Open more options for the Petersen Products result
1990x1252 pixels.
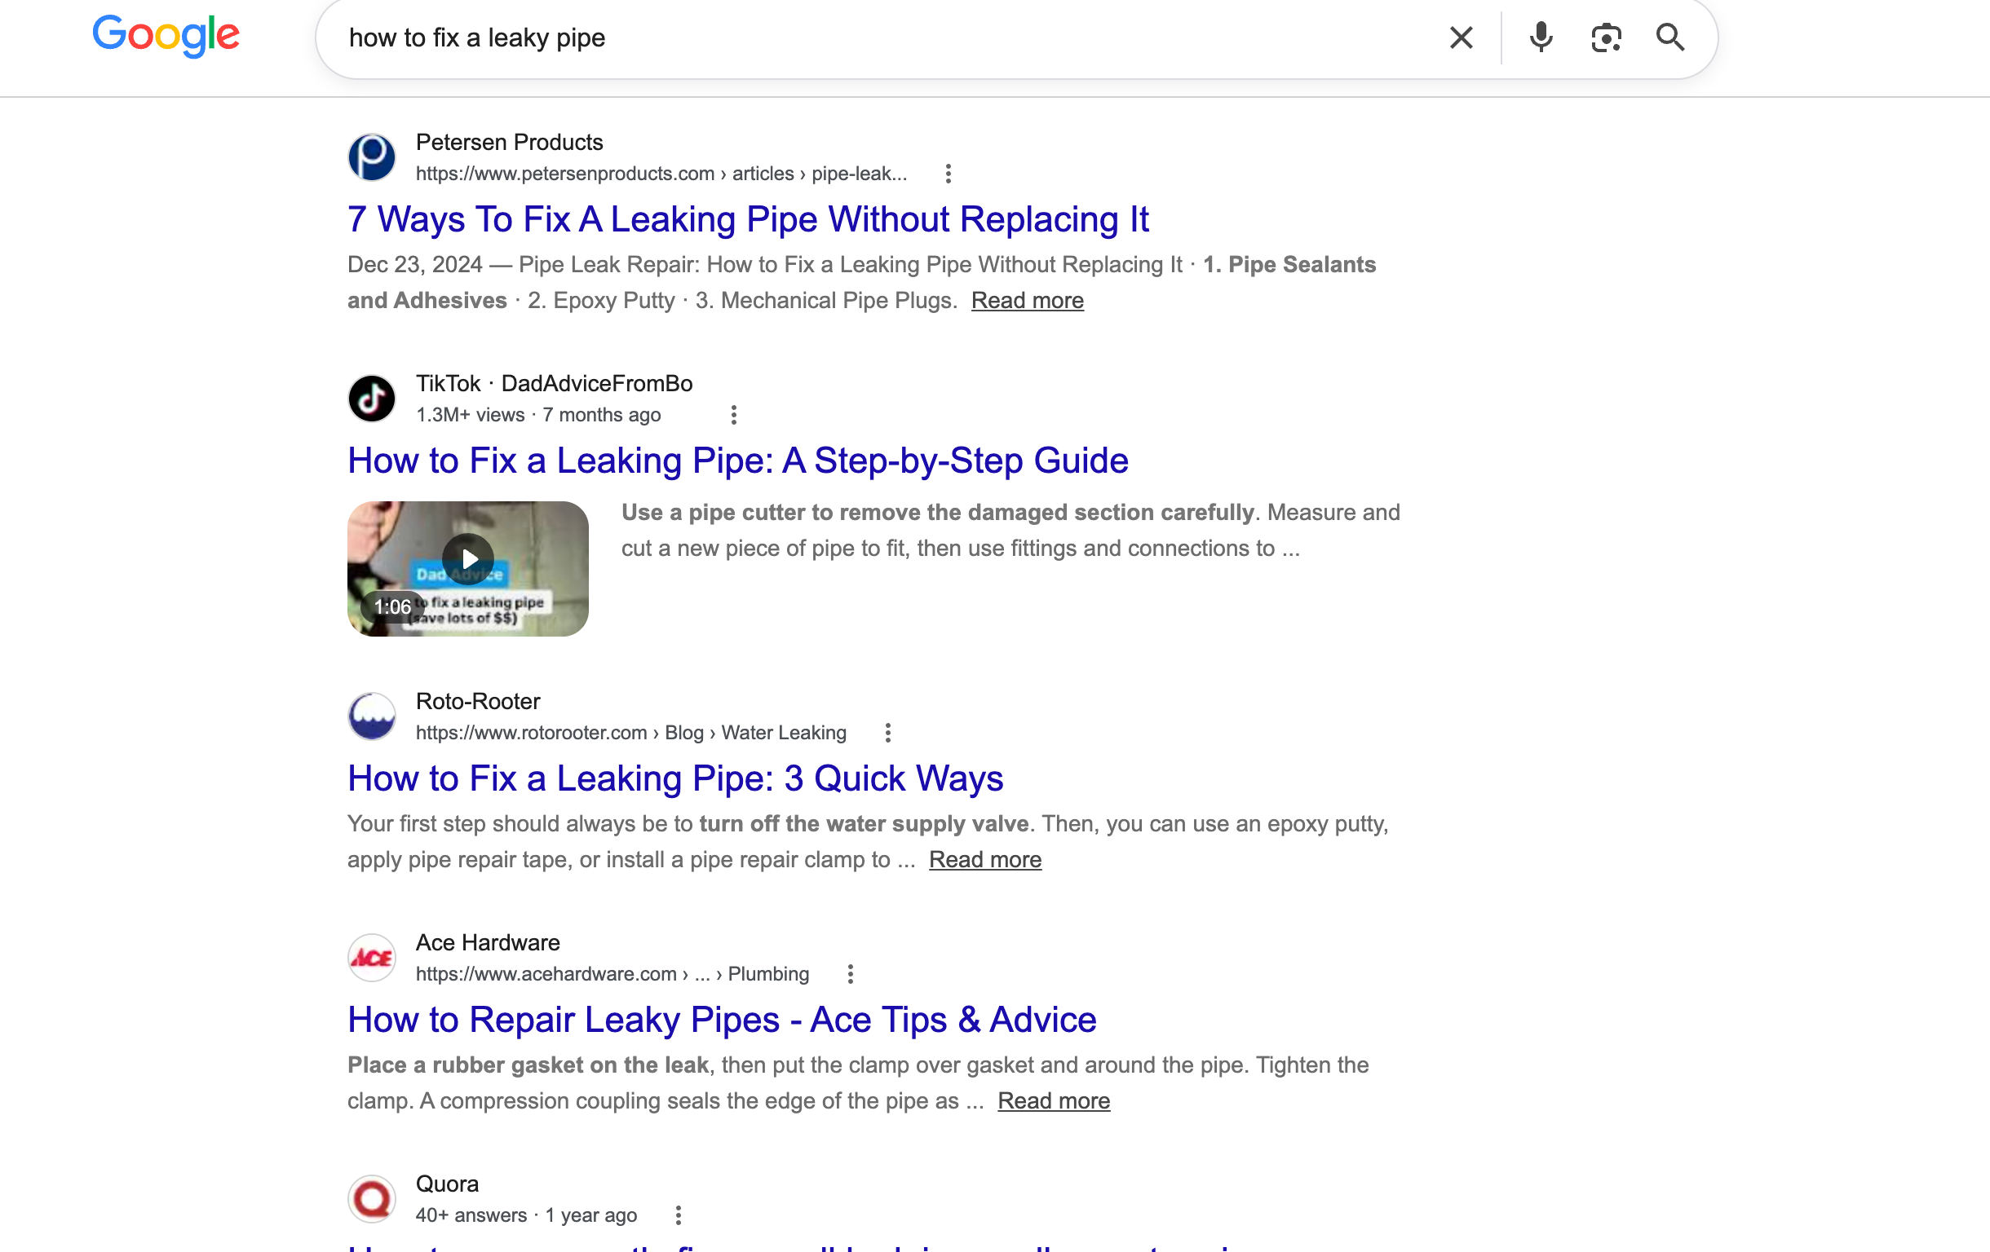tap(948, 174)
